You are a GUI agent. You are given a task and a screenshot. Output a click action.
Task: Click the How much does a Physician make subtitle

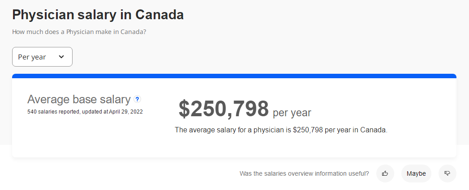pyautogui.click(x=79, y=31)
